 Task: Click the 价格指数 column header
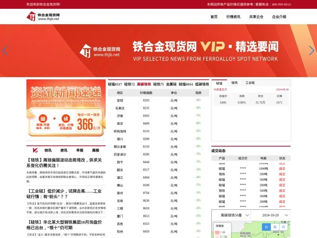tap(146, 93)
